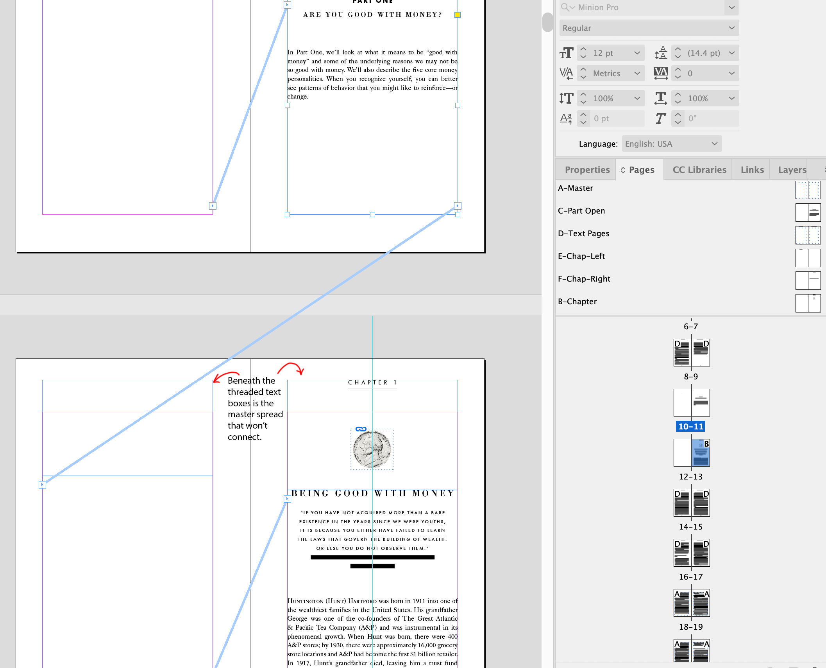Click the threaded-text link icon above the coin image
This screenshot has height=668, width=826.
[361, 429]
